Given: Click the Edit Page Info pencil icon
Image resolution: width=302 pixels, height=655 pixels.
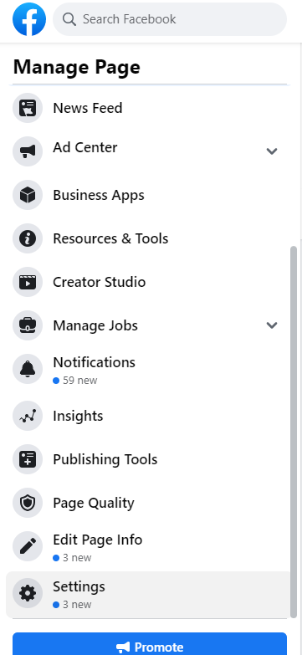Looking at the screenshot, I should 28,546.
